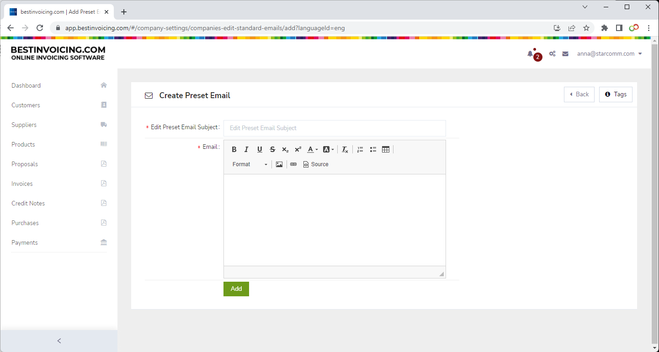Image resolution: width=659 pixels, height=352 pixels.
Task: Click the insert image icon
Action: tap(279, 164)
